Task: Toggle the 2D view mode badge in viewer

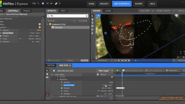Action: (98, 16)
